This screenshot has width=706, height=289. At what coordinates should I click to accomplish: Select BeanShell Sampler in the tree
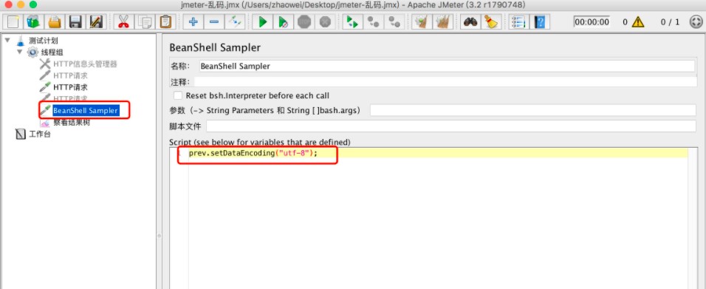coord(86,110)
